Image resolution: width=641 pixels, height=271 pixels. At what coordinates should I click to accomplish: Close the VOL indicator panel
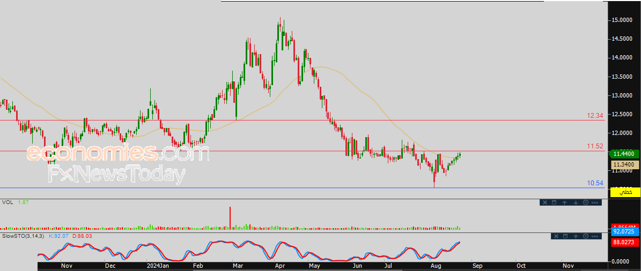coord(545,202)
